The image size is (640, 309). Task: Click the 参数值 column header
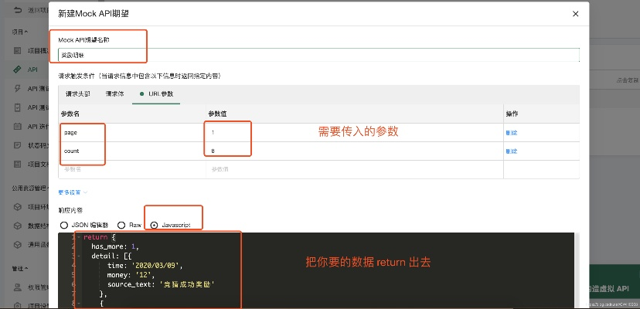tap(216, 114)
